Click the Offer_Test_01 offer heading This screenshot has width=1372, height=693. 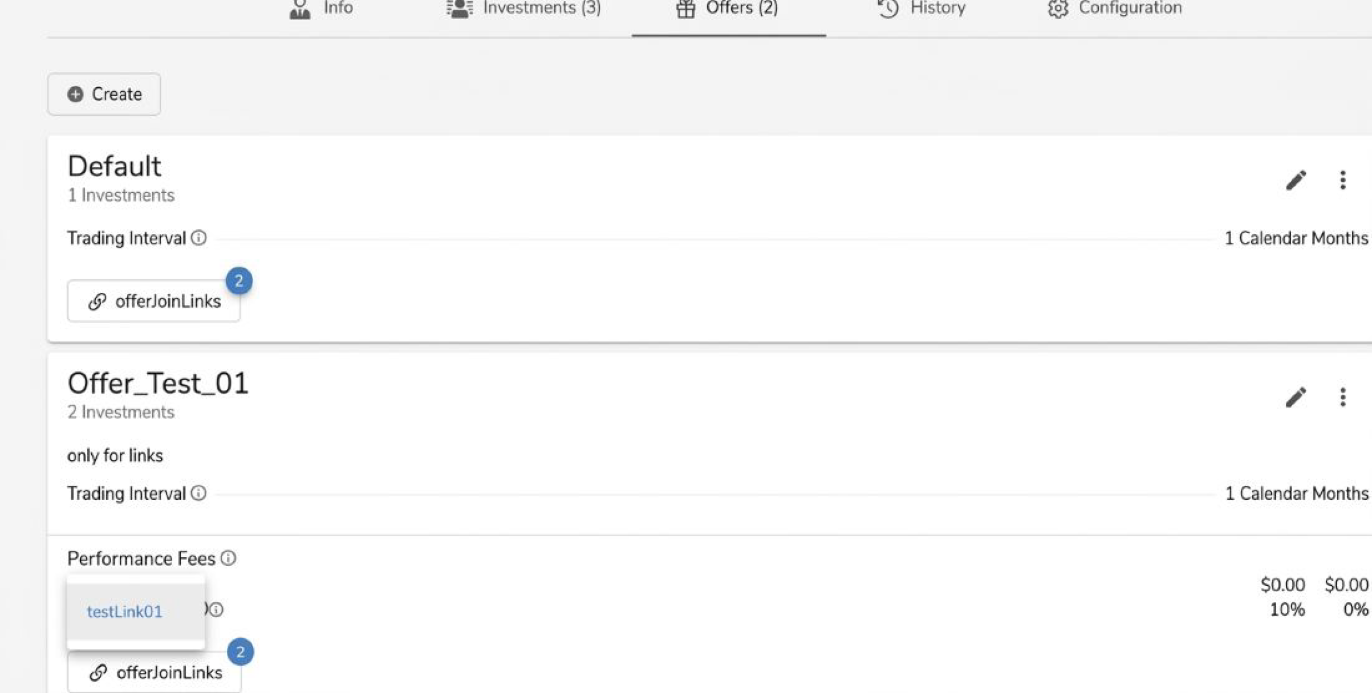[158, 383]
